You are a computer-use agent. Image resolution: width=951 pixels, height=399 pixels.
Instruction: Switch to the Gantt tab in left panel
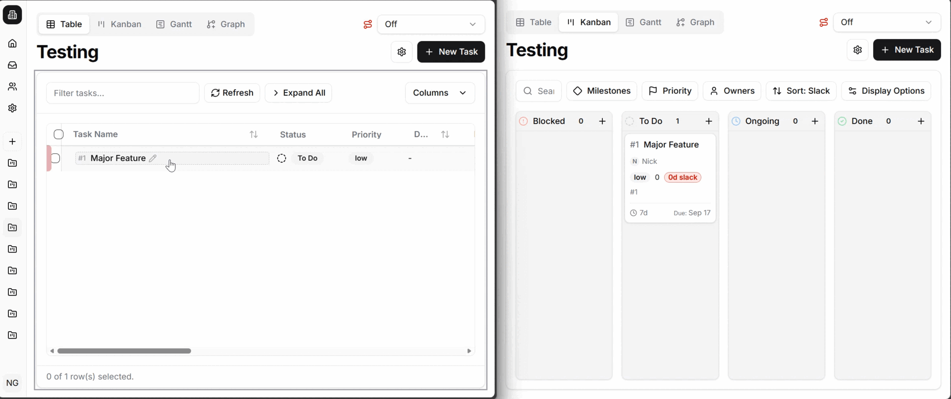click(174, 24)
